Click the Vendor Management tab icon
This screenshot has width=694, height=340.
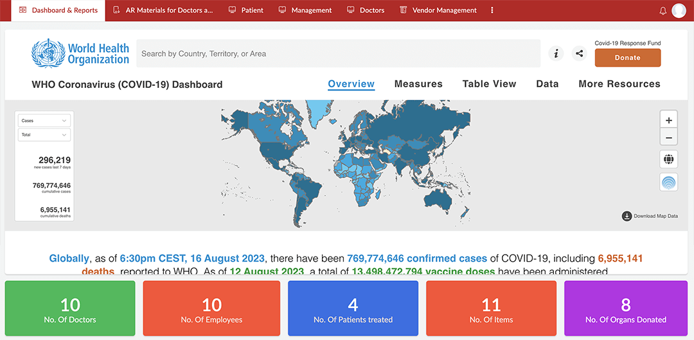click(x=403, y=10)
